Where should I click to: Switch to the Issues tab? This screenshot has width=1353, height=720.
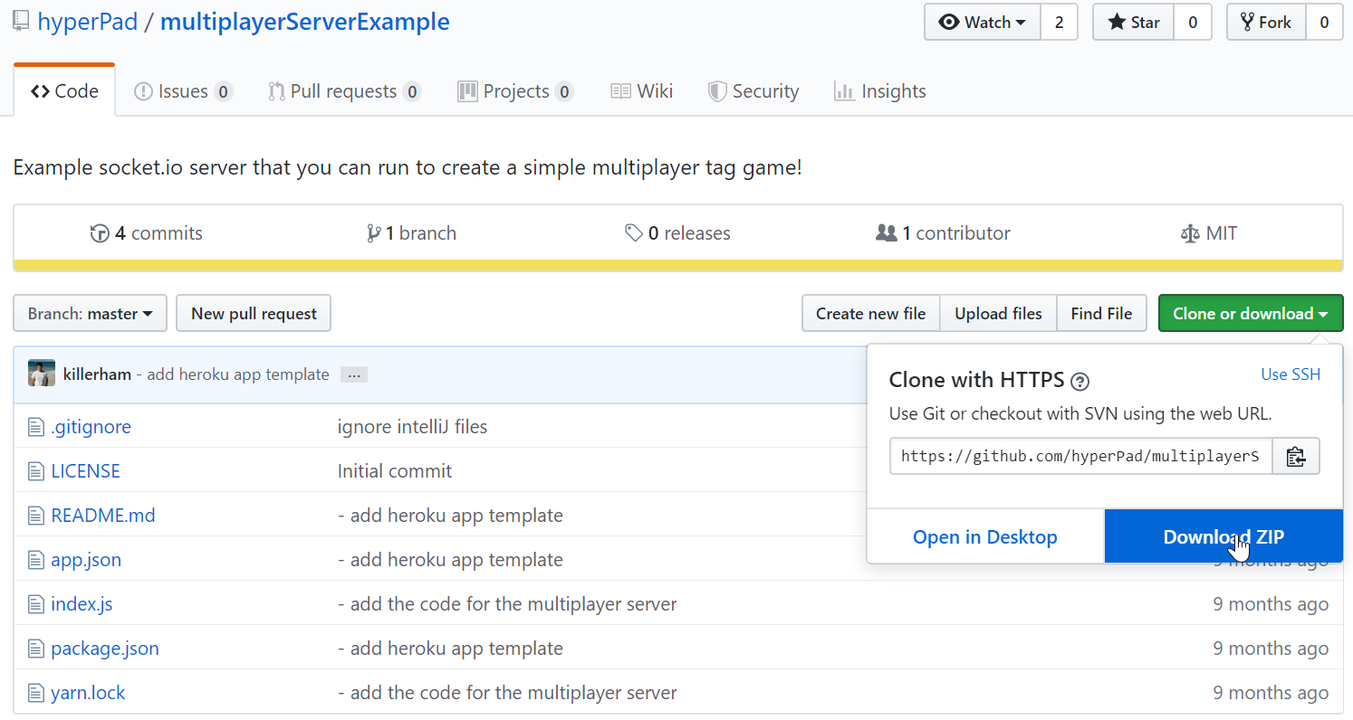coord(183,90)
